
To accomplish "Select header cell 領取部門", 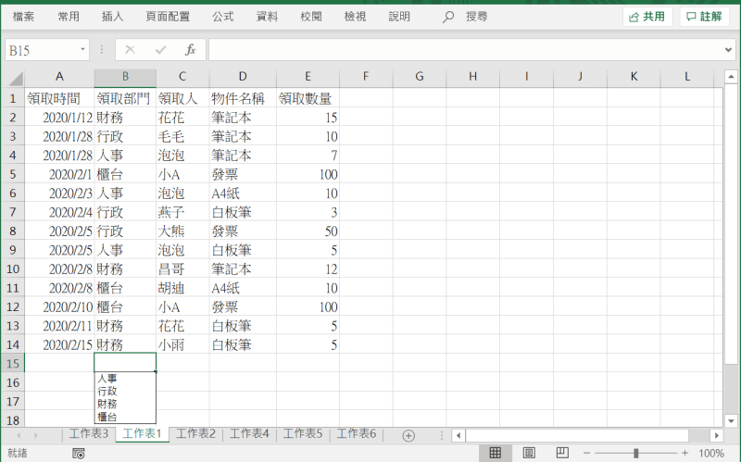I will (x=125, y=98).
